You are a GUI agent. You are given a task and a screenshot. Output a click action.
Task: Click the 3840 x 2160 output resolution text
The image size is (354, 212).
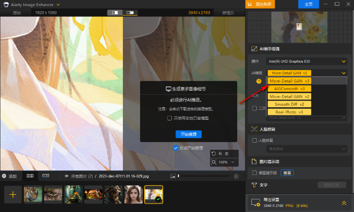(x=199, y=13)
